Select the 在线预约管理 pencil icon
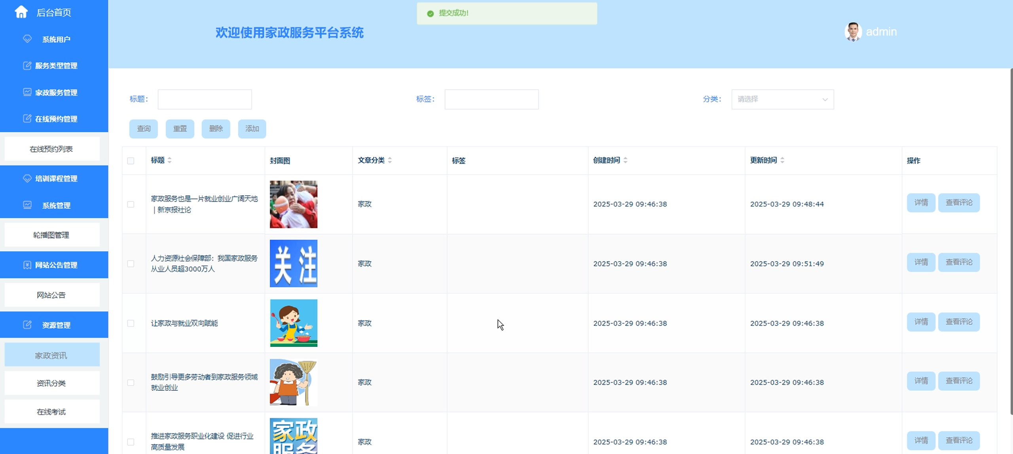 point(26,119)
